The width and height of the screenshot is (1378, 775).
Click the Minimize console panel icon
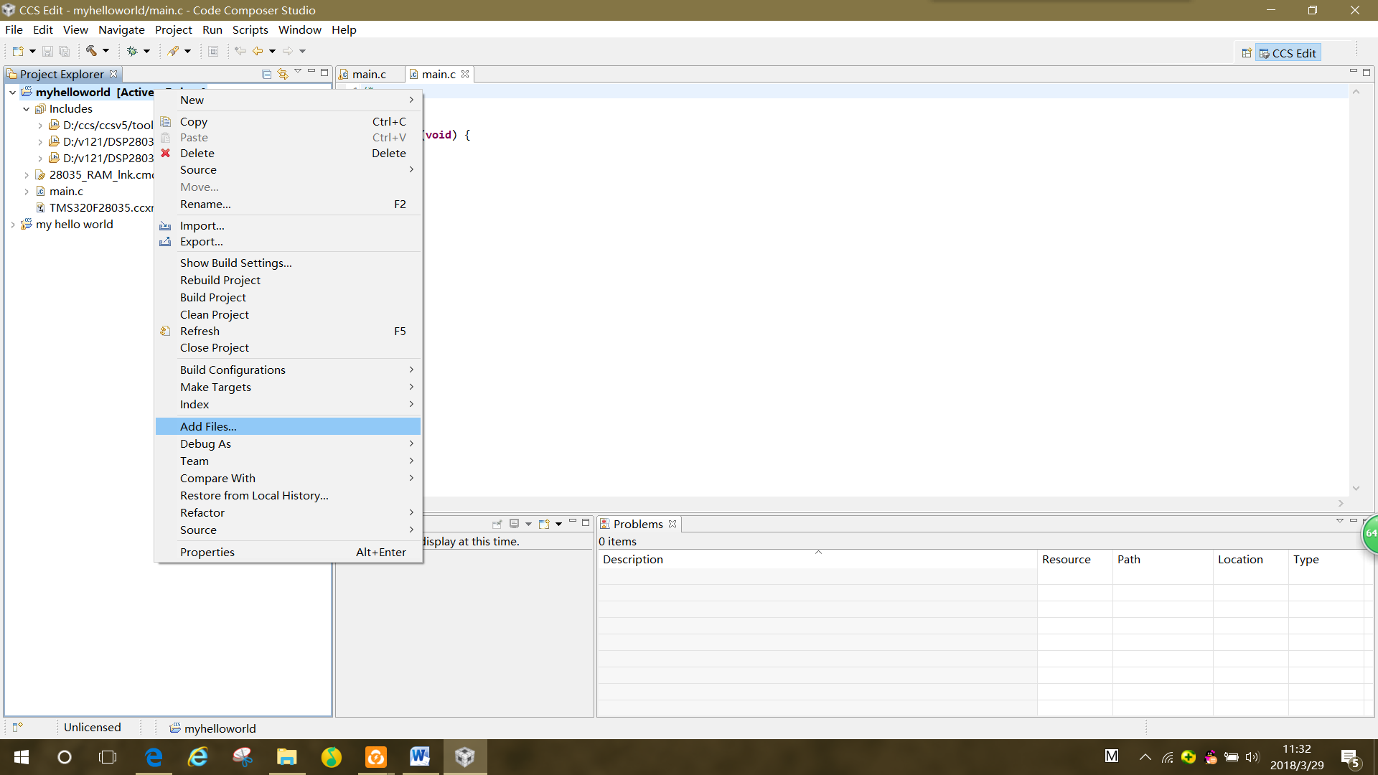(x=571, y=523)
